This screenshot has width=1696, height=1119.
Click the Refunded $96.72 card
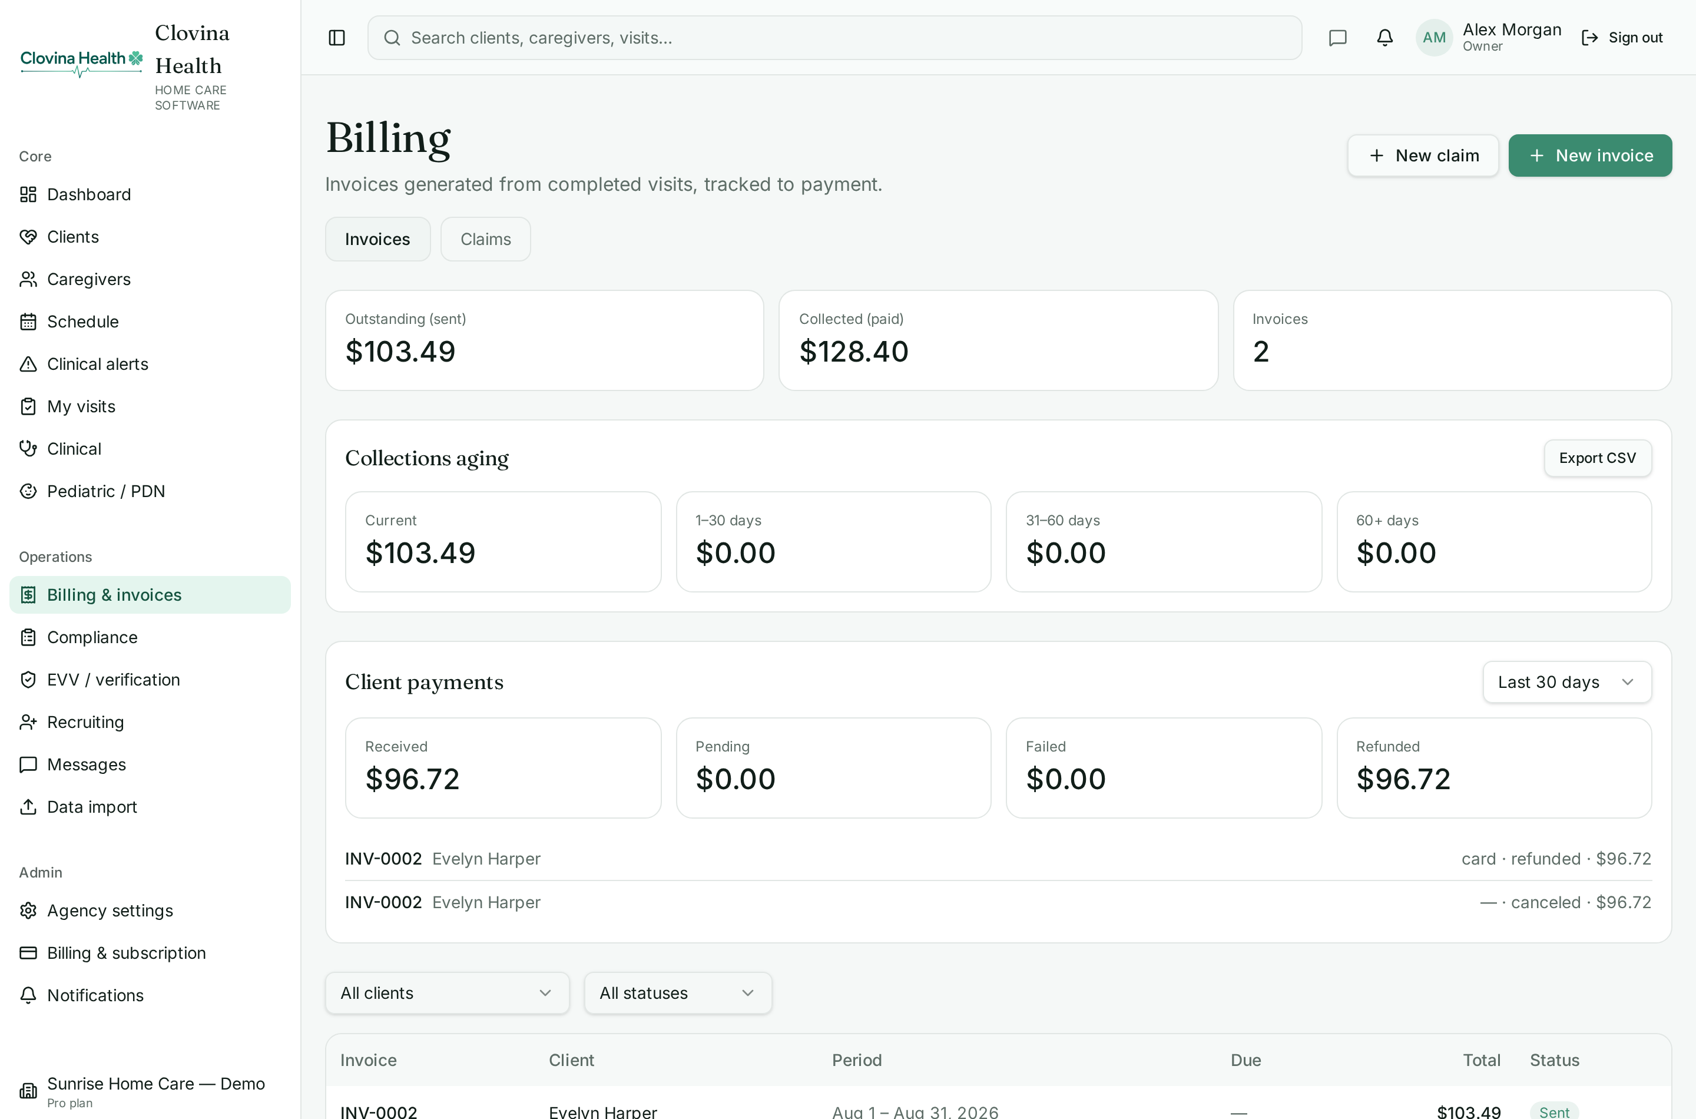pyautogui.click(x=1494, y=768)
